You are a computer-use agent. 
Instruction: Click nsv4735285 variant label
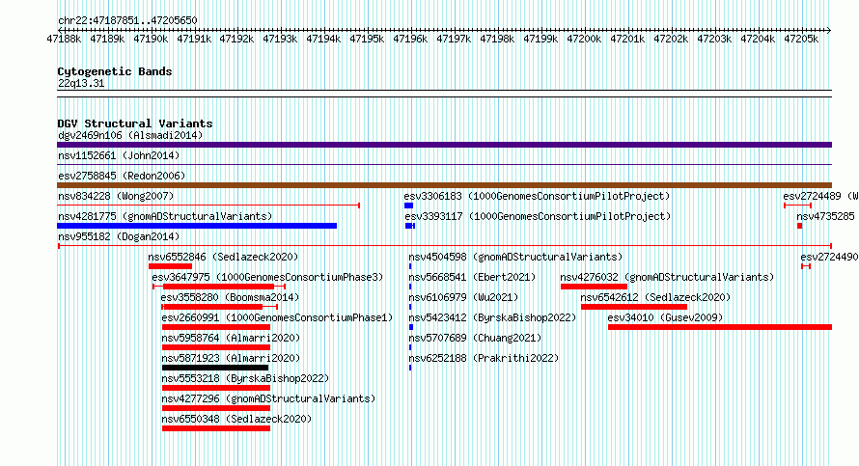tap(825, 216)
